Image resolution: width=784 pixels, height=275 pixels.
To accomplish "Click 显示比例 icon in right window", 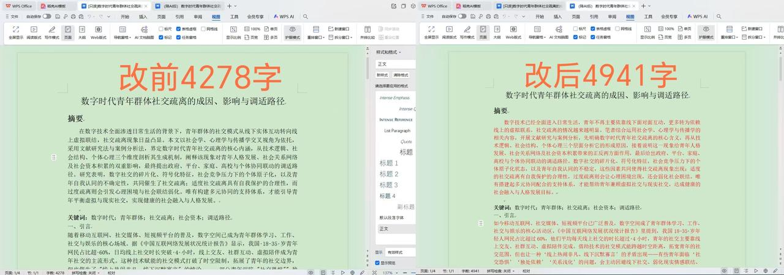I will [x=647, y=32].
